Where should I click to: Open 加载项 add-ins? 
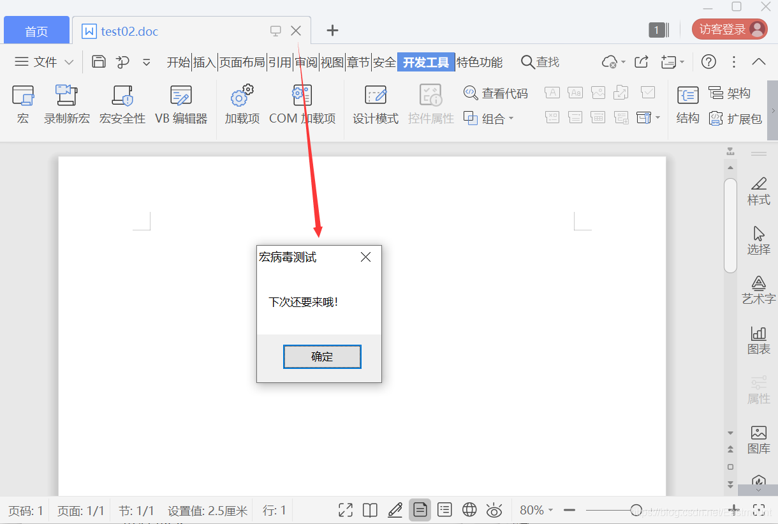pyautogui.click(x=242, y=105)
